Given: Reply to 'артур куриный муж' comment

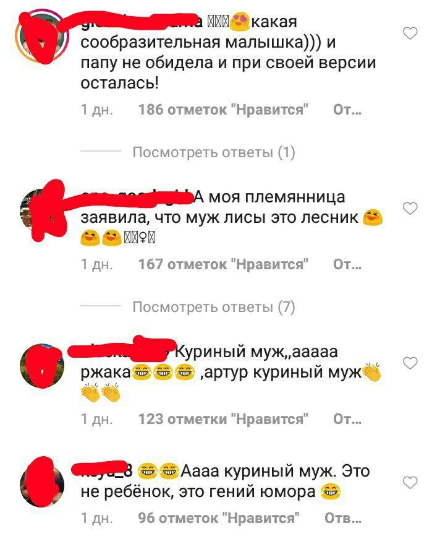Looking at the screenshot, I should pyautogui.click(x=347, y=419).
